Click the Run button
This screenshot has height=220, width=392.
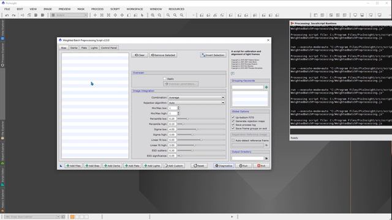click(x=244, y=166)
